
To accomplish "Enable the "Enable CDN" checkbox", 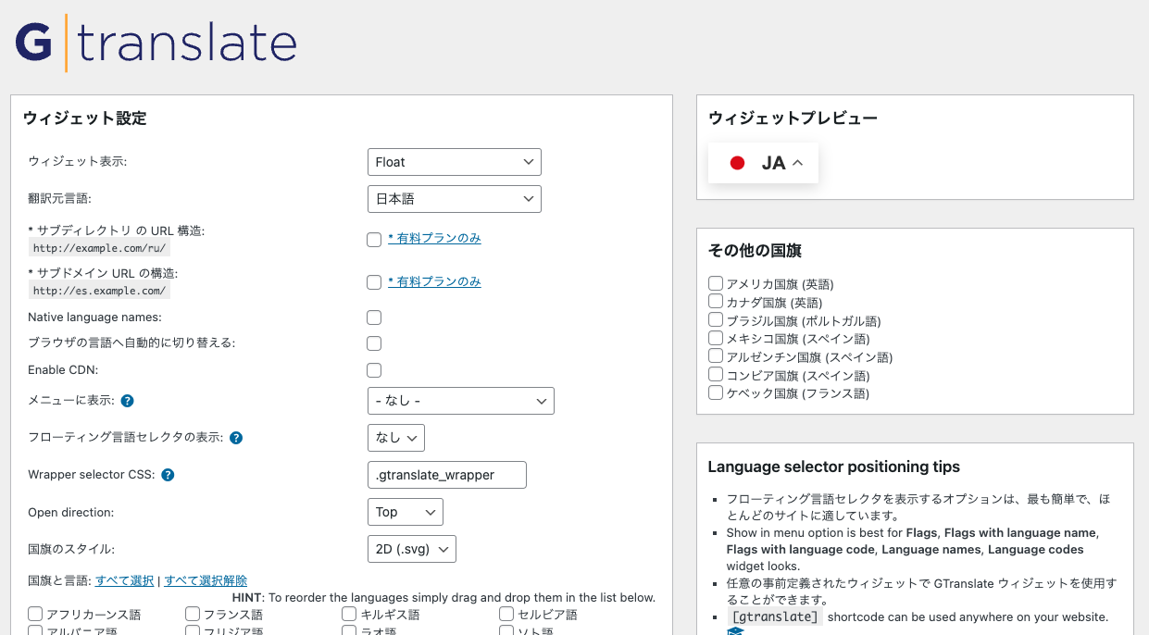I will pyautogui.click(x=374, y=369).
